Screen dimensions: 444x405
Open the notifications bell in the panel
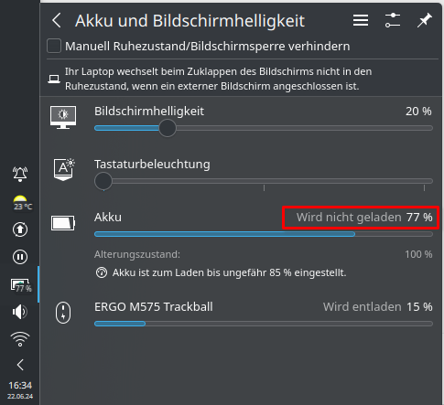click(20, 174)
